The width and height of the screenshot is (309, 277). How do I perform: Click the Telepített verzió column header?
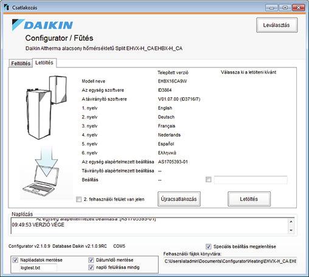173,72
